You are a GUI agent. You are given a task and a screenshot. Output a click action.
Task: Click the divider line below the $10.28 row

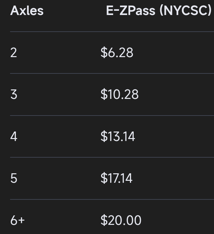pos(112,116)
